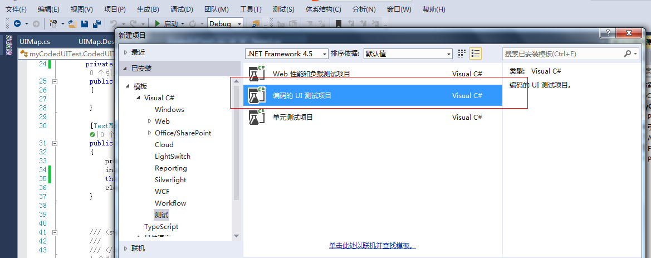This screenshot has width=651, height=258.
Task: Click the 搜索已安装模板 search field
Action: [563, 53]
